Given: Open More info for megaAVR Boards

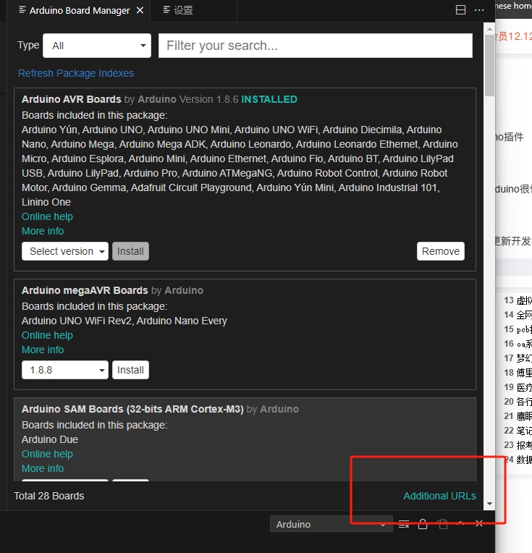Looking at the screenshot, I should [x=43, y=350].
